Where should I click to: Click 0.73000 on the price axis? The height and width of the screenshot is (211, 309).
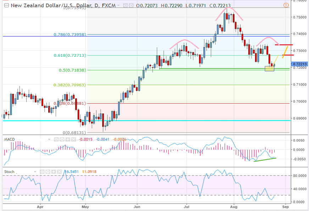tap(300, 51)
